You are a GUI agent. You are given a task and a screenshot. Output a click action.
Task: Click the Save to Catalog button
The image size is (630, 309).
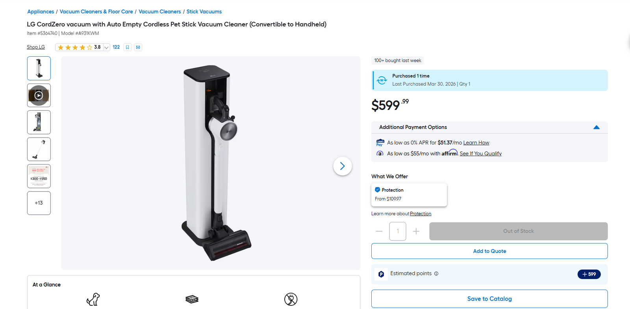tap(489, 299)
